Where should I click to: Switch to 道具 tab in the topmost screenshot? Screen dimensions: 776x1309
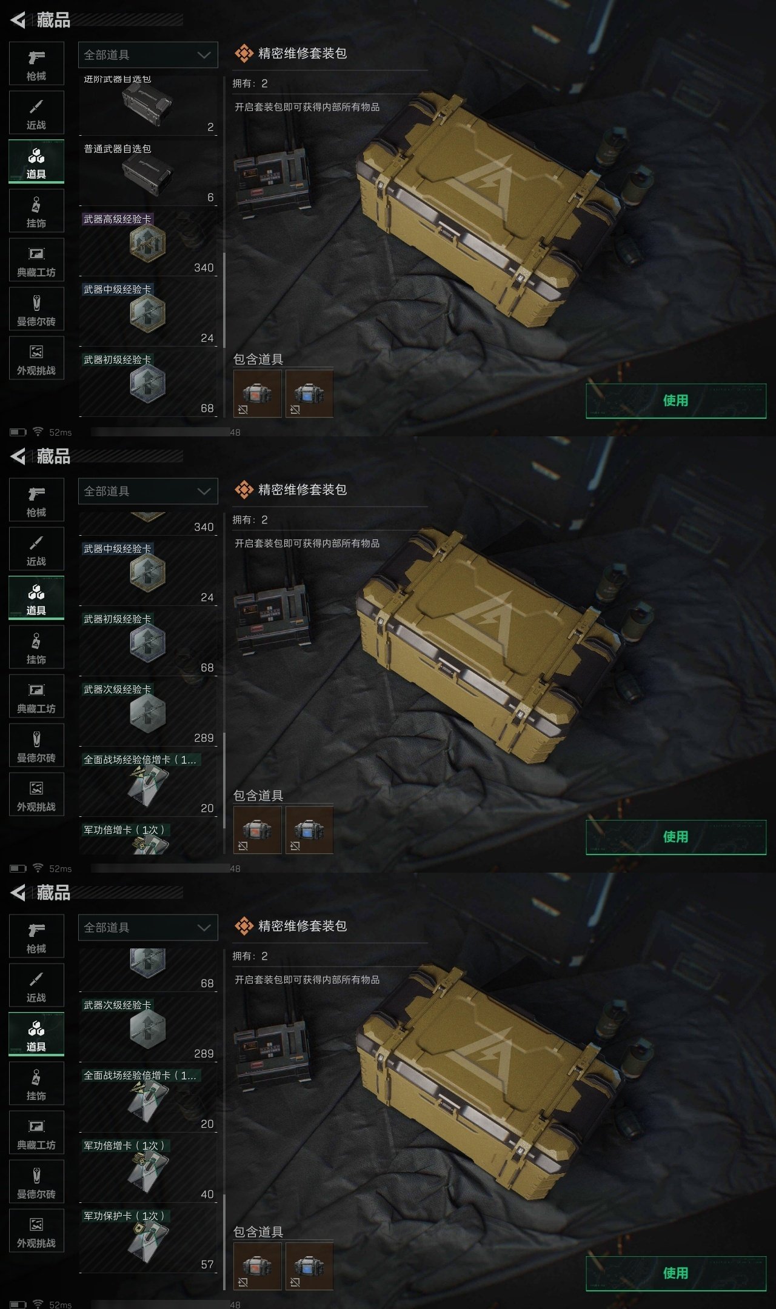pyautogui.click(x=36, y=161)
